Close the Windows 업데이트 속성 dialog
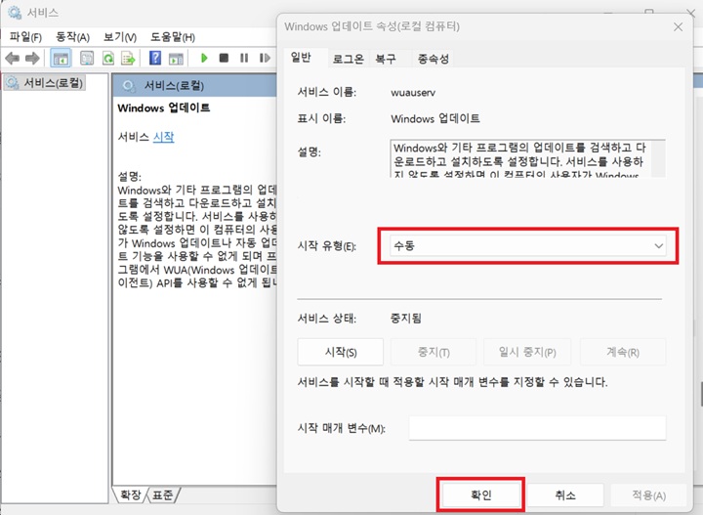 [678, 27]
